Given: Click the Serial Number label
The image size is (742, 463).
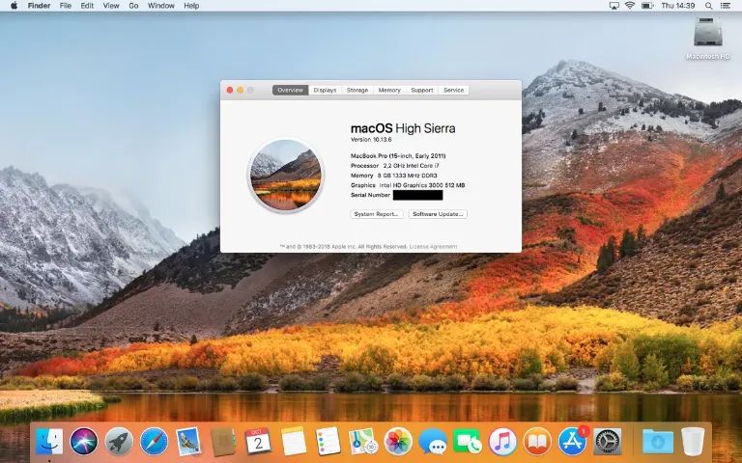Looking at the screenshot, I should tap(371, 195).
